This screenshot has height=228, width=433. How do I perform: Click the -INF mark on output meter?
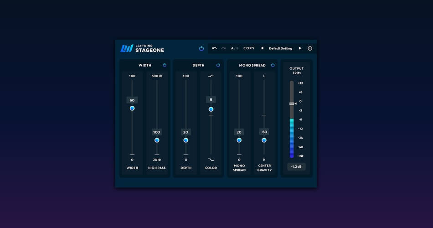tap(300, 156)
